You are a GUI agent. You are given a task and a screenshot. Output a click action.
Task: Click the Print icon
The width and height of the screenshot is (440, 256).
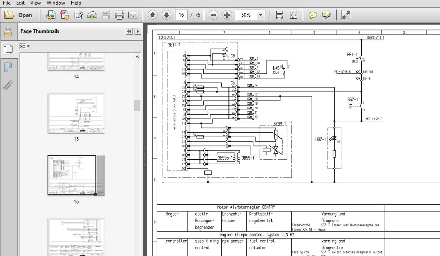point(120,15)
